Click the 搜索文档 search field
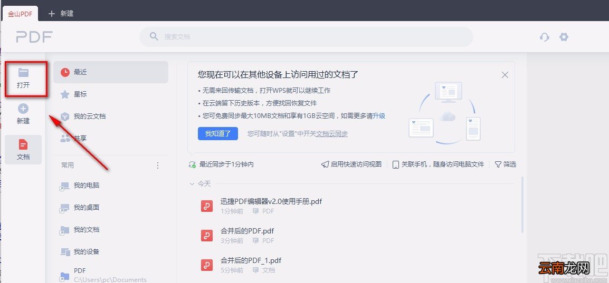Image resolution: width=609 pixels, height=283 pixels. 306,37
